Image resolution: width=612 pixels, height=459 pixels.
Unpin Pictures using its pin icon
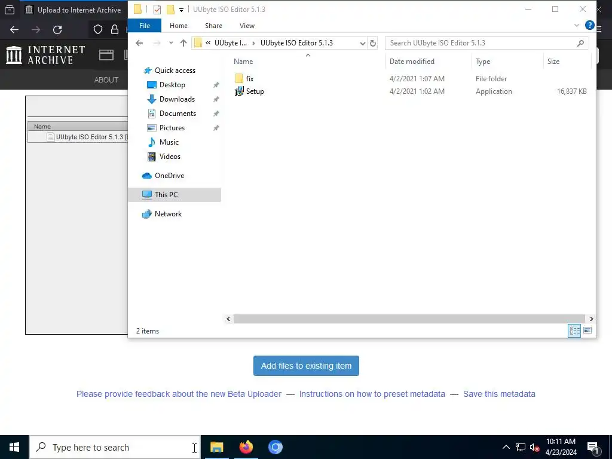[216, 128]
